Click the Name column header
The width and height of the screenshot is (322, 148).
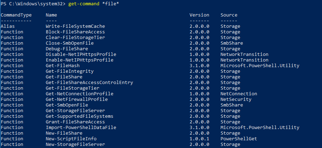pyautogui.click(x=51, y=15)
